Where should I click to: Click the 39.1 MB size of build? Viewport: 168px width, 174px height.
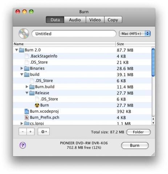125,75
